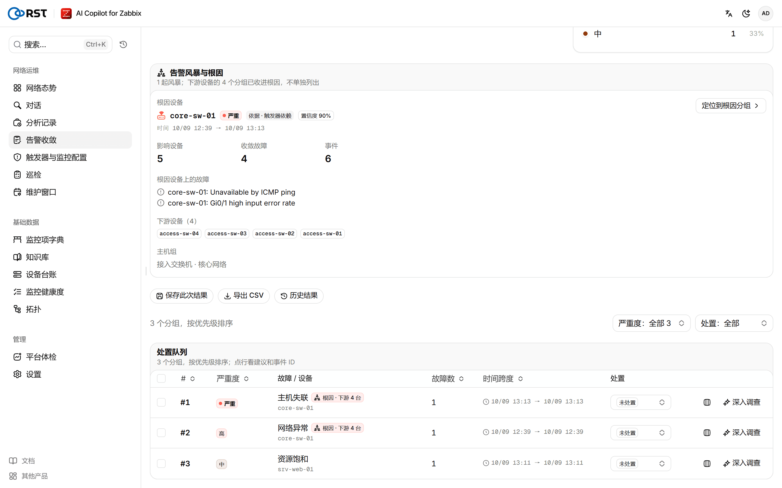Toggle dark mode moon icon

[746, 13]
